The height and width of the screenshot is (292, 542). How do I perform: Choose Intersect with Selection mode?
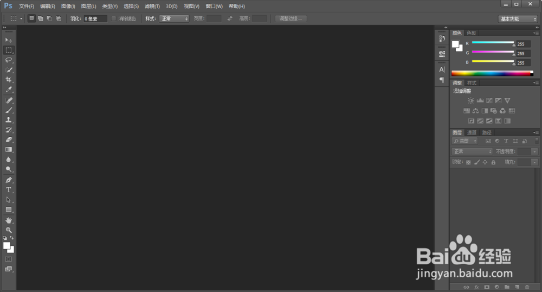point(59,18)
